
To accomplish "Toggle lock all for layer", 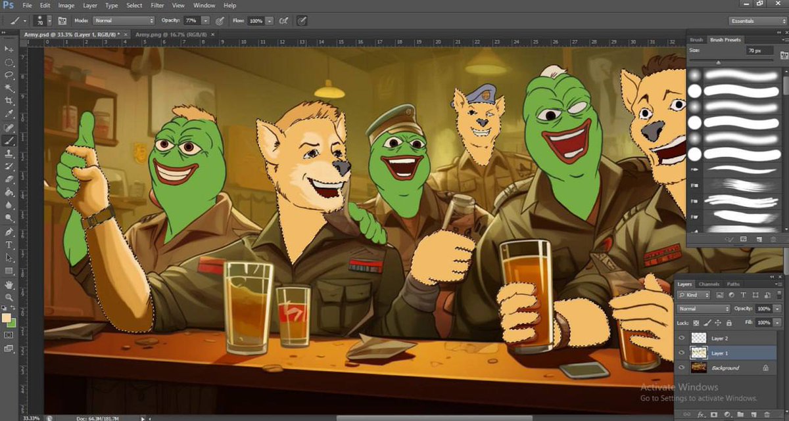I will (729, 323).
